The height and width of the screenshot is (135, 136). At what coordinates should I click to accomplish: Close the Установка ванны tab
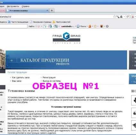pos(47,10)
